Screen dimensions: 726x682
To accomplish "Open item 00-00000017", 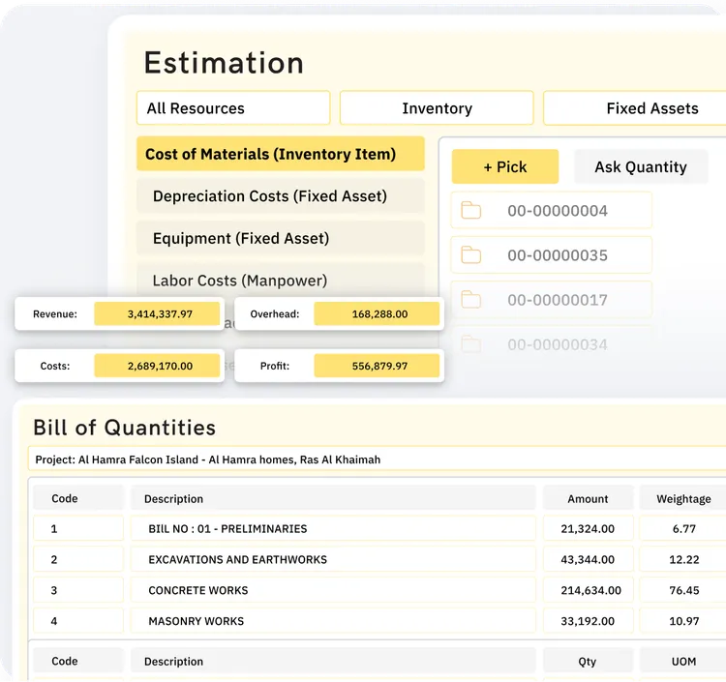I will coord(552,300).
